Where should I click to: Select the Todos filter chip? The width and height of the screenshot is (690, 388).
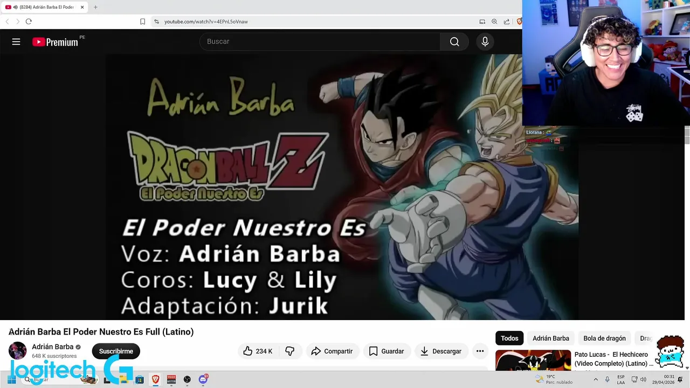click(x=509, y=338)
